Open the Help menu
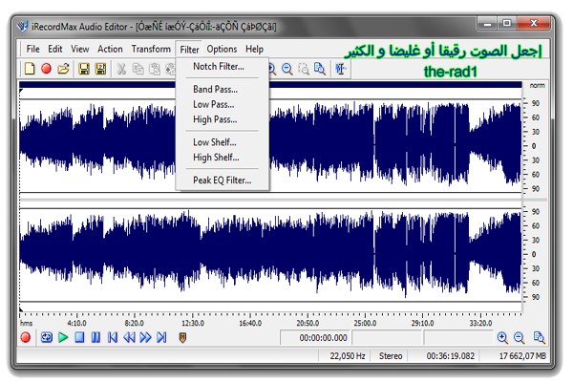Viewport: 573px width, 382px height. click(x=254, y=49)
